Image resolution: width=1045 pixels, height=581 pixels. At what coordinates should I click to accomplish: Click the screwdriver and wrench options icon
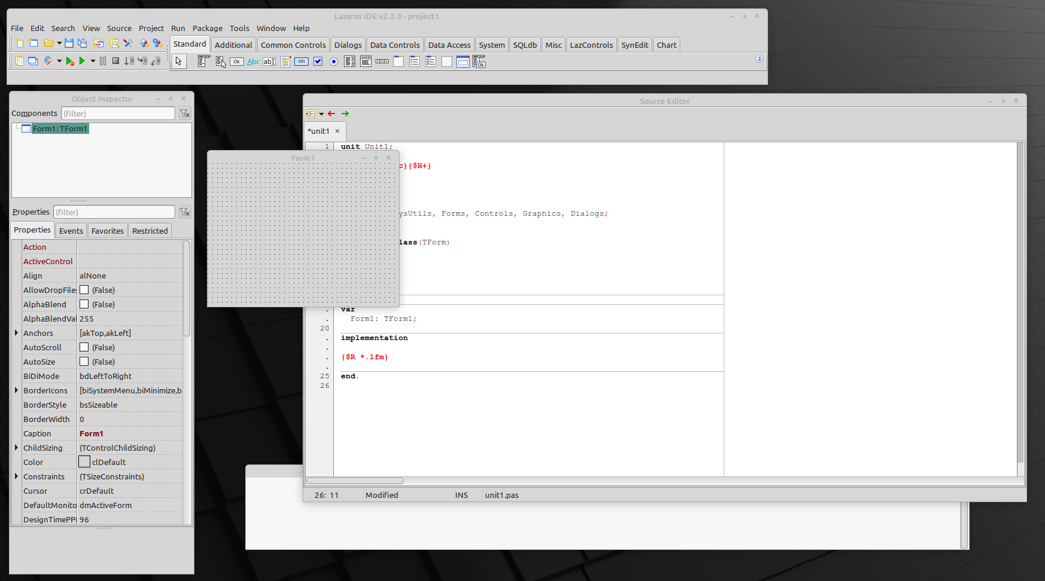pyautogui.click(x=128, y=43)
